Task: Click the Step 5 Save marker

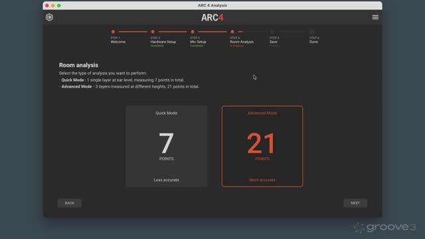Action: pyautogui.click(x=272, y=32)
